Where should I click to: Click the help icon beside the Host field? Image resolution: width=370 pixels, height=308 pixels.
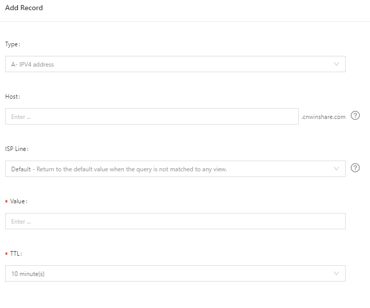click(355, 115)
